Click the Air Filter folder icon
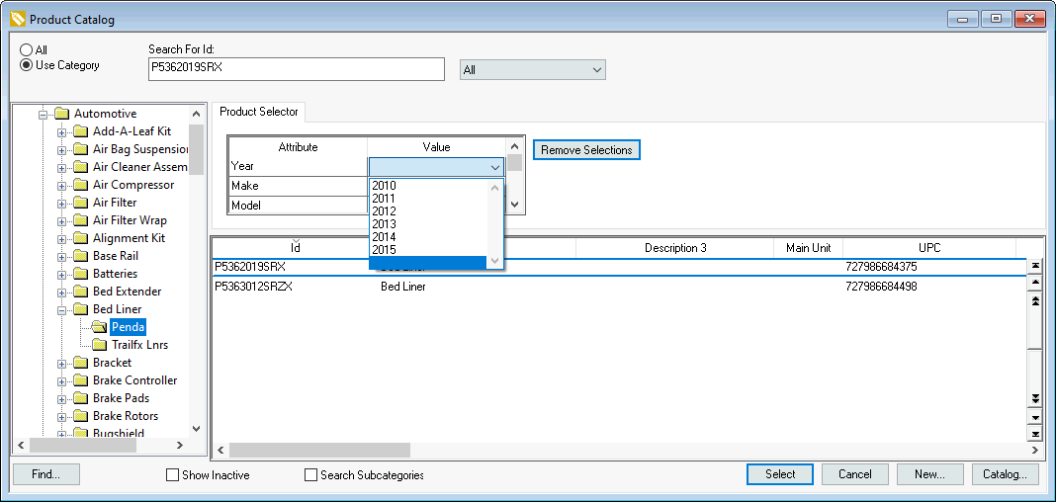The height and width of the screenshot is (502, 1056). click(81, 203)
